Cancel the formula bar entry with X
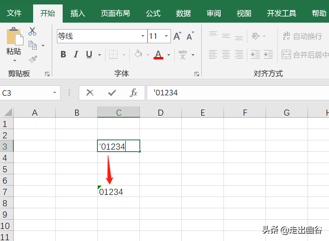The image size is (329, 241). (90, 93)
